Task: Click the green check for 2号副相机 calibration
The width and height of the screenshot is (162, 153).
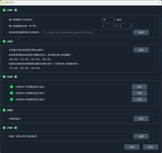Action: tap(11, 93)
